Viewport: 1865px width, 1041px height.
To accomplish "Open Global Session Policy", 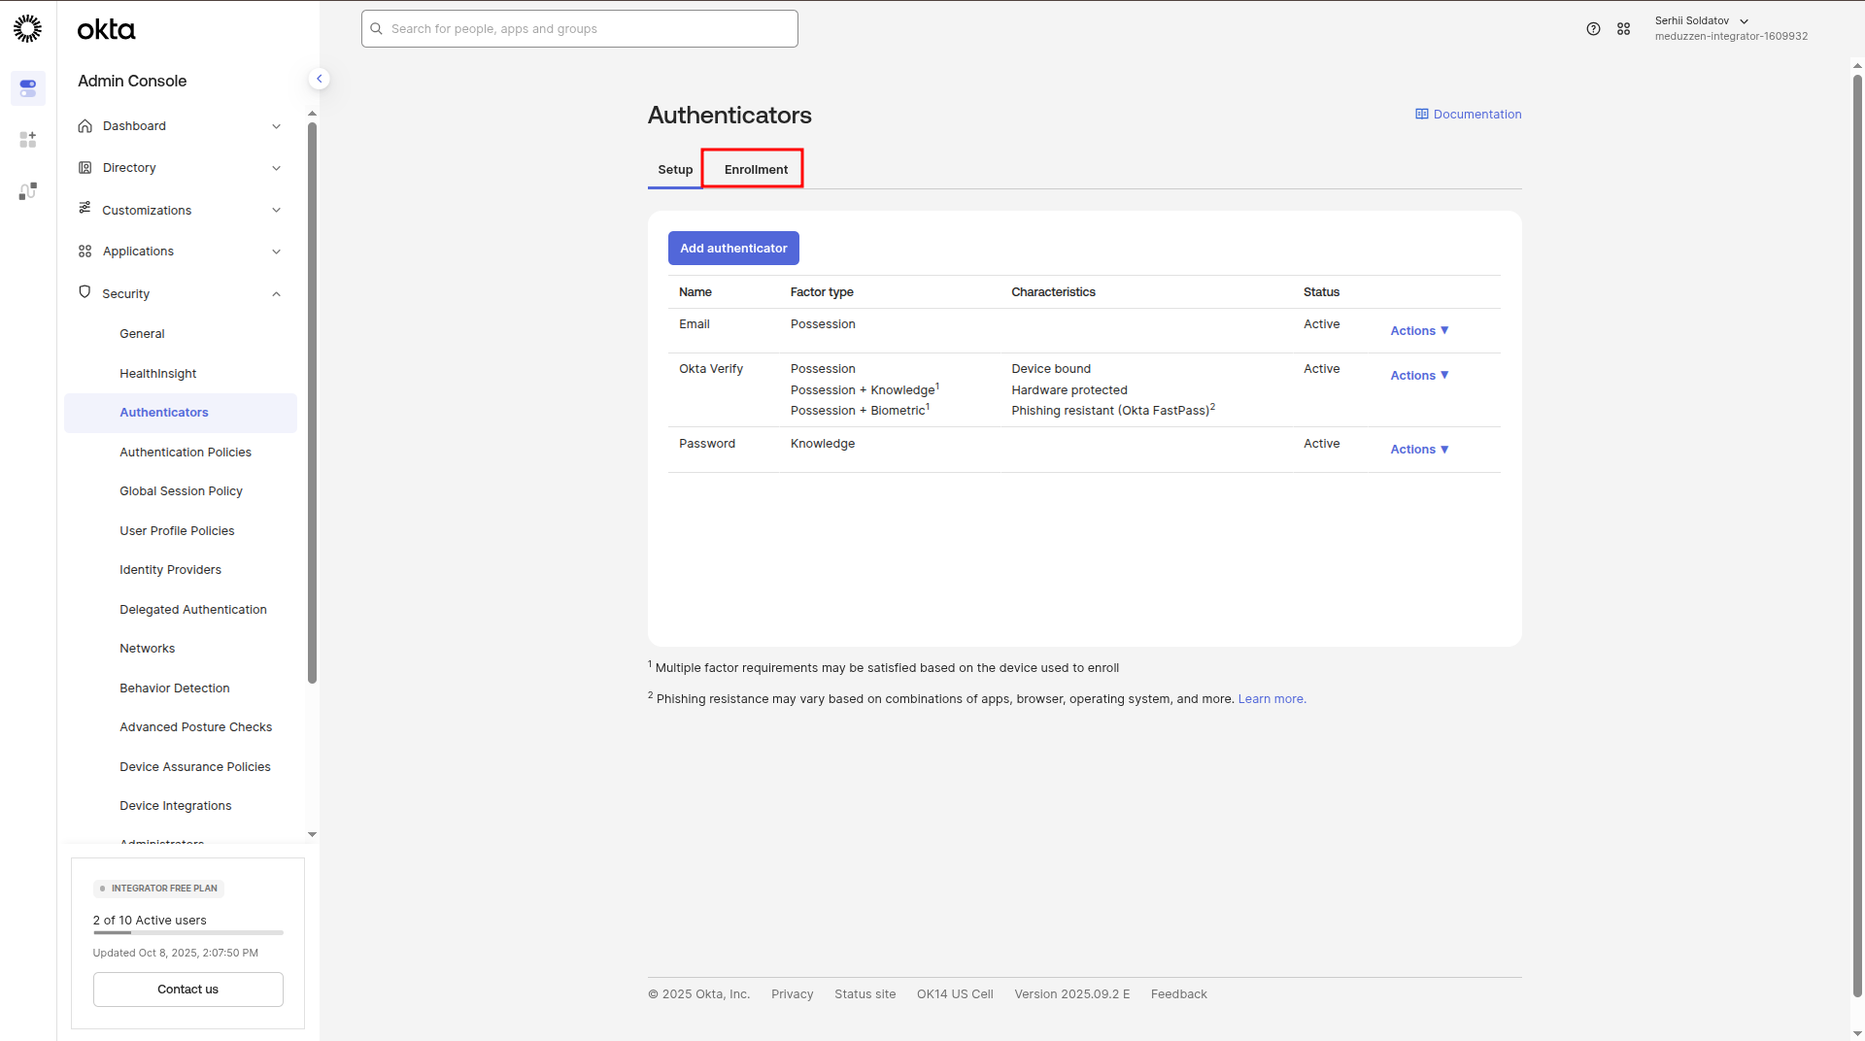I will [181, 491].
